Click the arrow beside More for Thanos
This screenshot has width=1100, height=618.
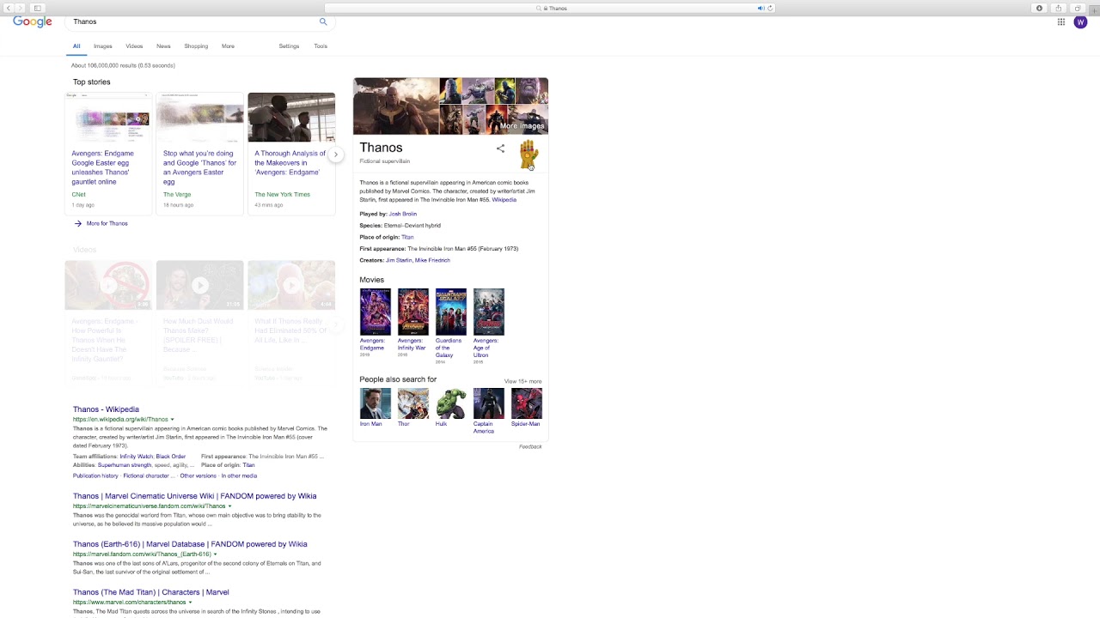pos(77,223)
